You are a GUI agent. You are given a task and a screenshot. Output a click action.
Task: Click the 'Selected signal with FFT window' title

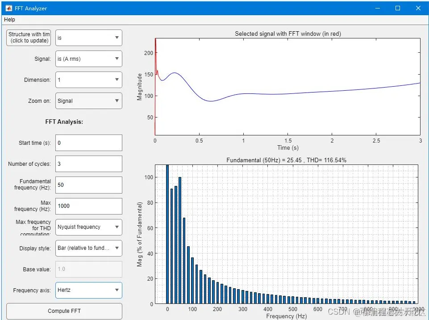coord(288,34)
